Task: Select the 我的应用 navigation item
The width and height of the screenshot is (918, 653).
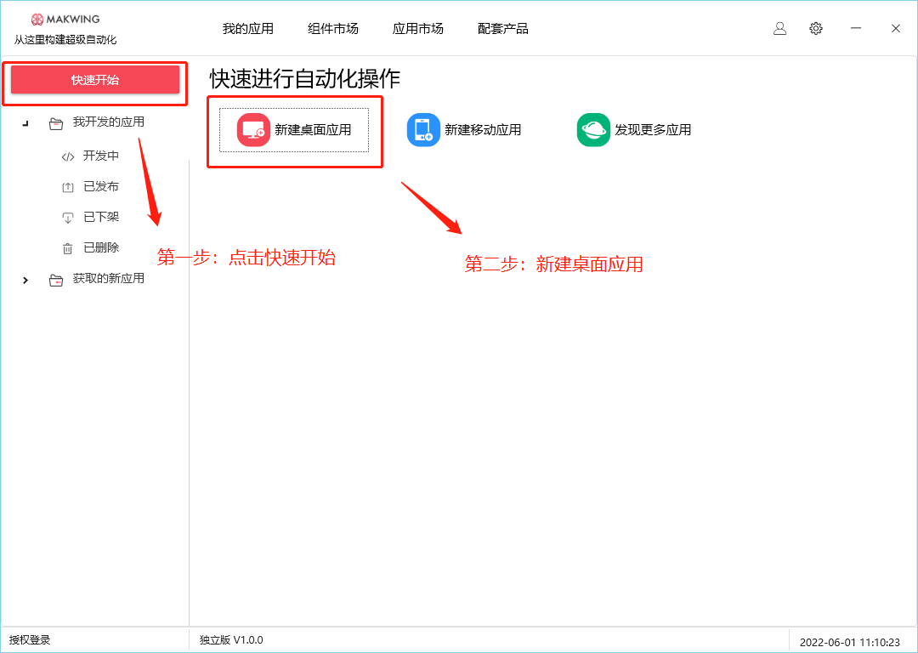Action: click(247, 28)
